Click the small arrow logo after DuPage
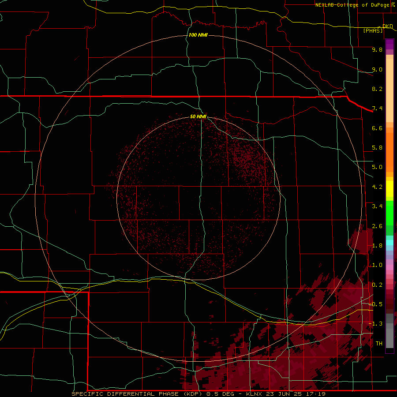This screenshot has width=397, height=397. click(x=393, y=5)
